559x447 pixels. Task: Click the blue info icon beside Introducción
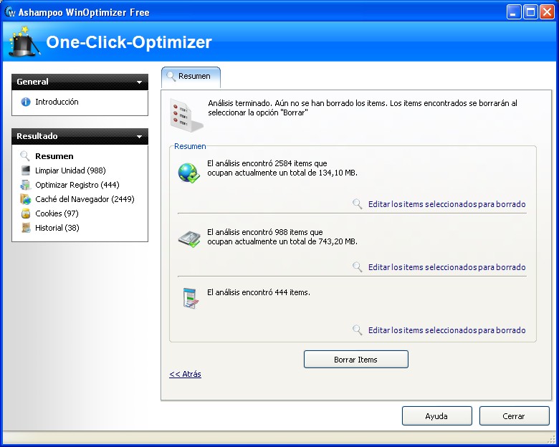click(26, 102)
